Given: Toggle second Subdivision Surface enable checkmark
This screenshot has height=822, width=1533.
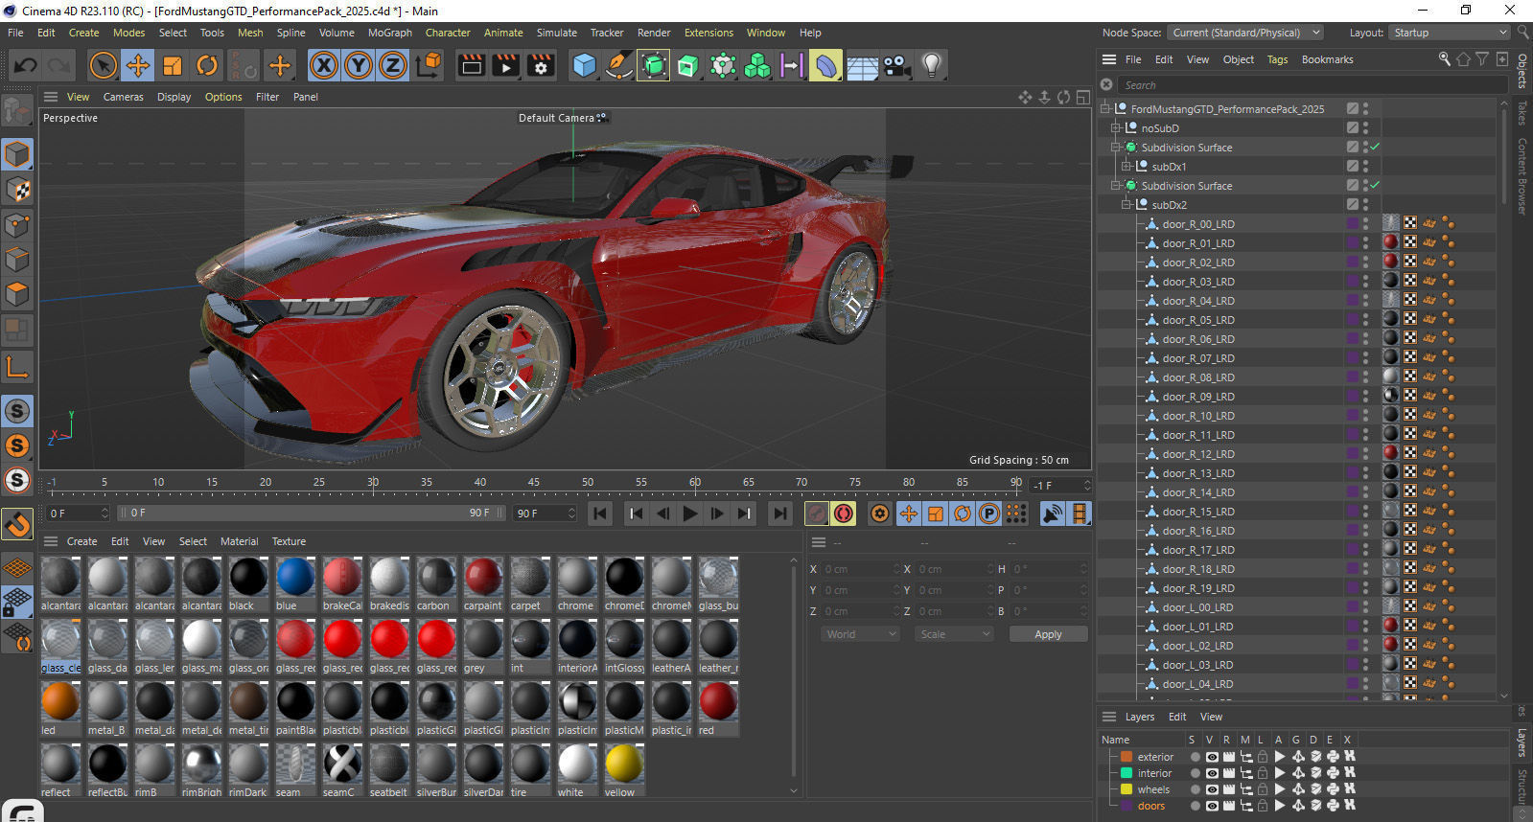Looking at the screenshot, I should click(x=1375, y=185).
